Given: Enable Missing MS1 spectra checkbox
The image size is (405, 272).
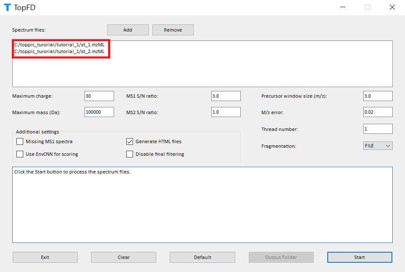Looking at the screenshot, I should pos(20,141).
